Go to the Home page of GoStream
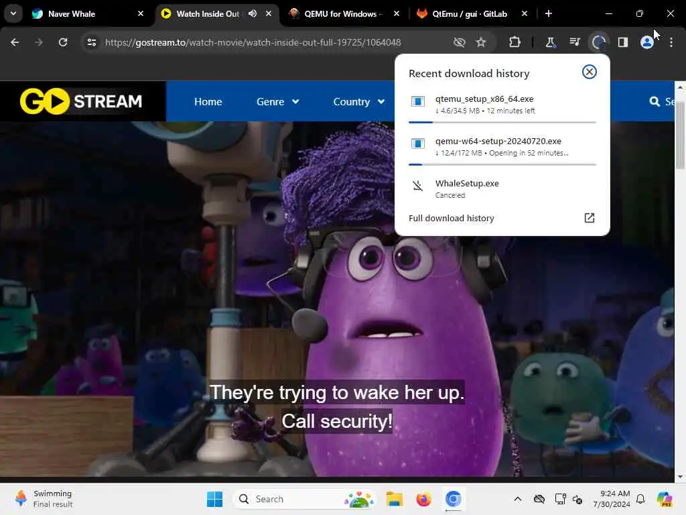The width and height of the screenshot is (686, 515). pos(208,102)
